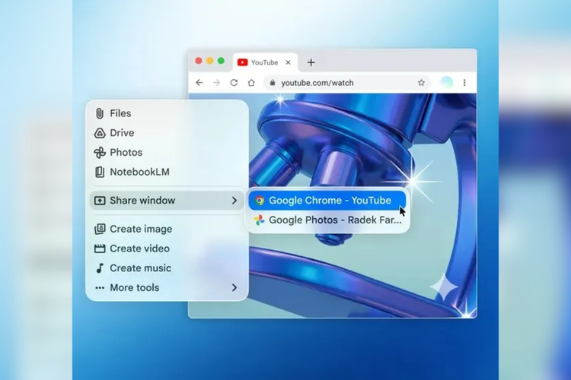Viewport: 571px width, 380px height.
Task: Click the browser back arrow
Action: pos(199,83)
